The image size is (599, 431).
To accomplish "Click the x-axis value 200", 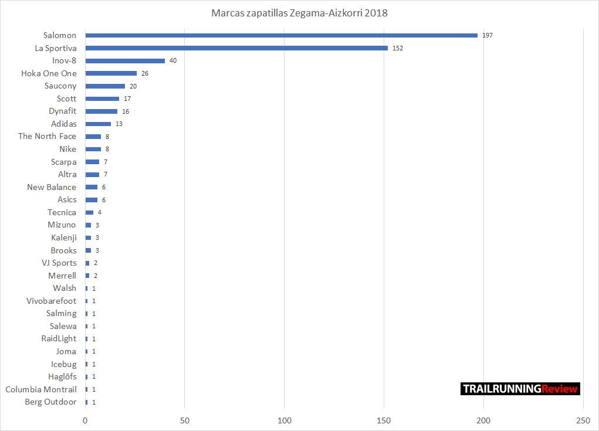I will [483, 420].
